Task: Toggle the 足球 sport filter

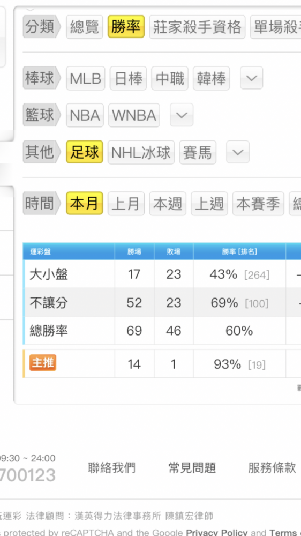Action: tap(85, 152)
